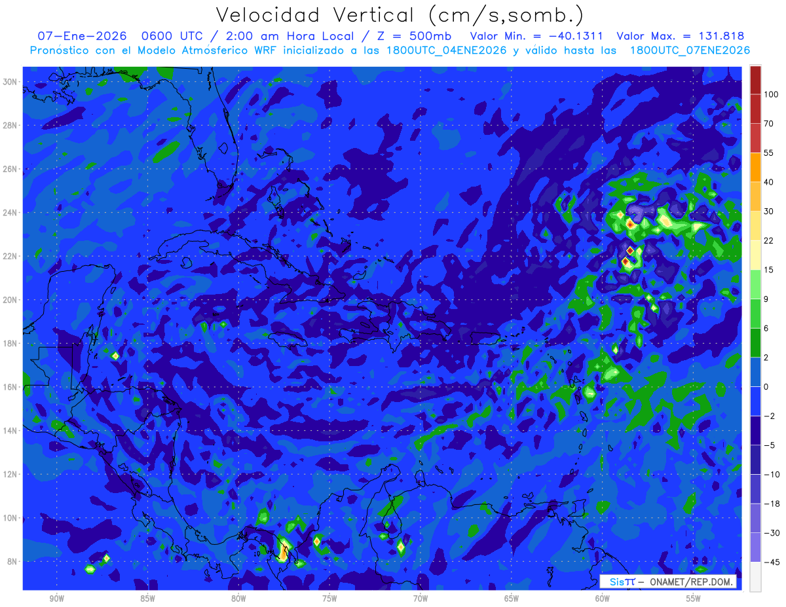Click the colorbar label '-10'
This screenshot has width=786, height=607.
(771, 474)
